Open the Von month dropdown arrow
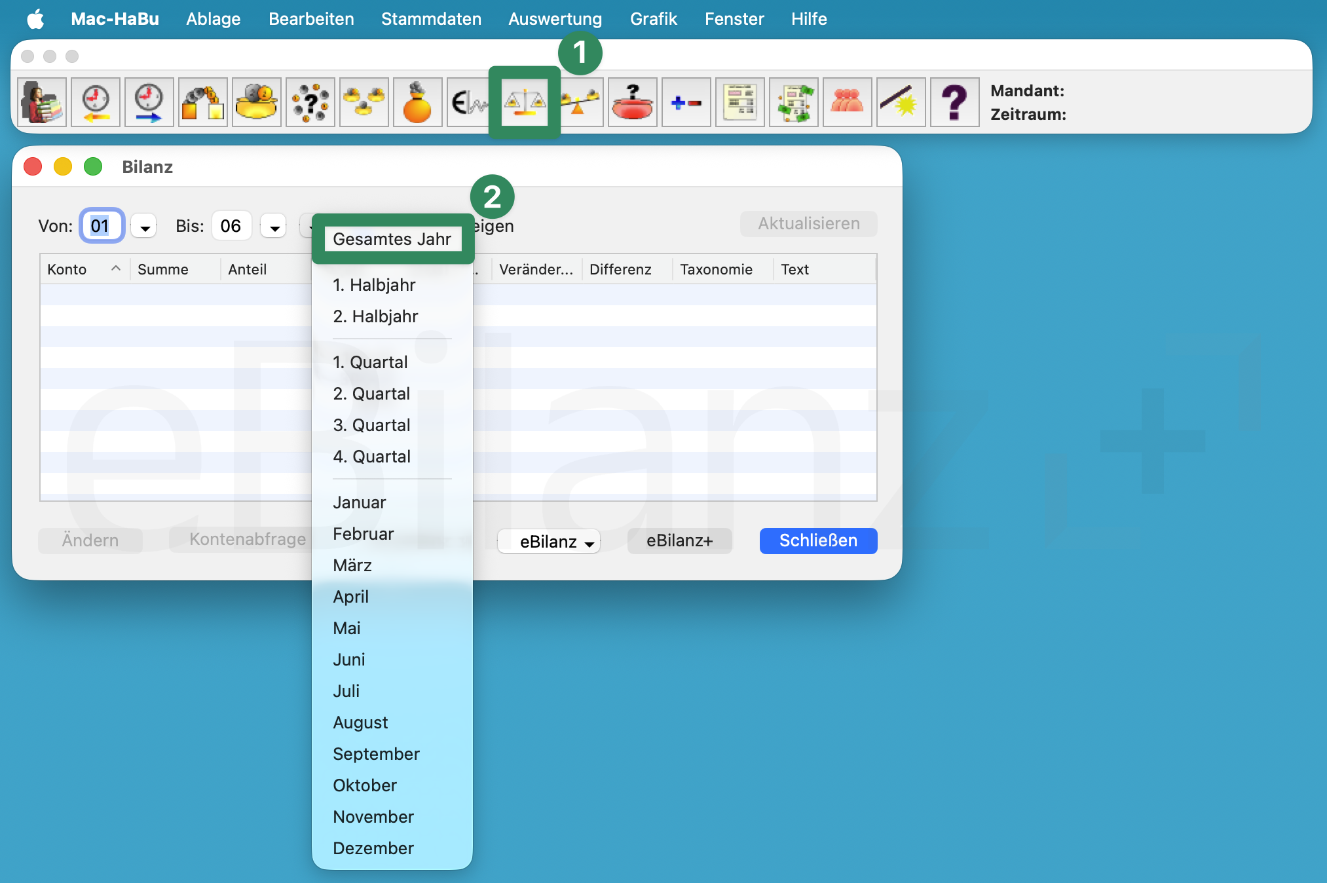1327x883 pixels. [143, 227]
